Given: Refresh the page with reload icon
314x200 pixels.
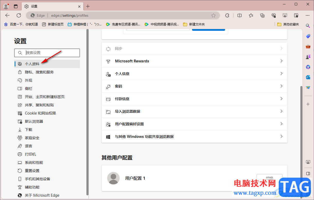Looking at the screenshot, I should (19, 15).
